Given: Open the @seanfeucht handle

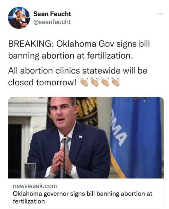Looking at the screenshot, I should (52, 22).
